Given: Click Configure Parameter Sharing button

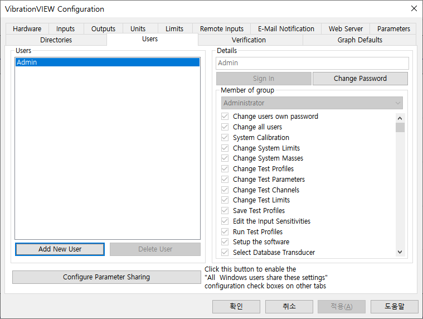Looking at the screenshot, I should [x=106, y=277].
